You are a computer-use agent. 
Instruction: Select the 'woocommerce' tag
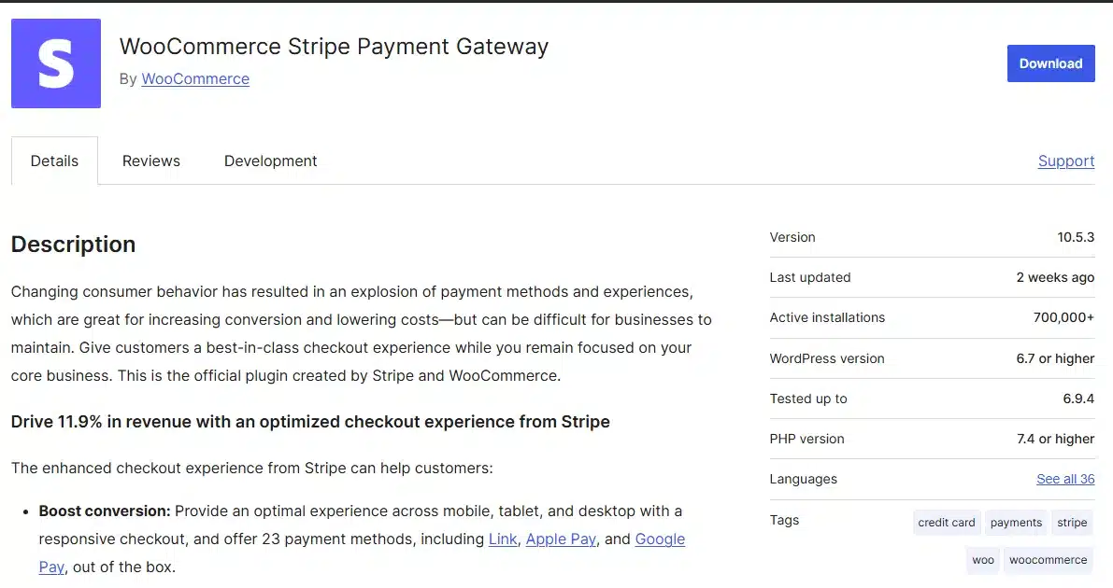(1048, 560)
